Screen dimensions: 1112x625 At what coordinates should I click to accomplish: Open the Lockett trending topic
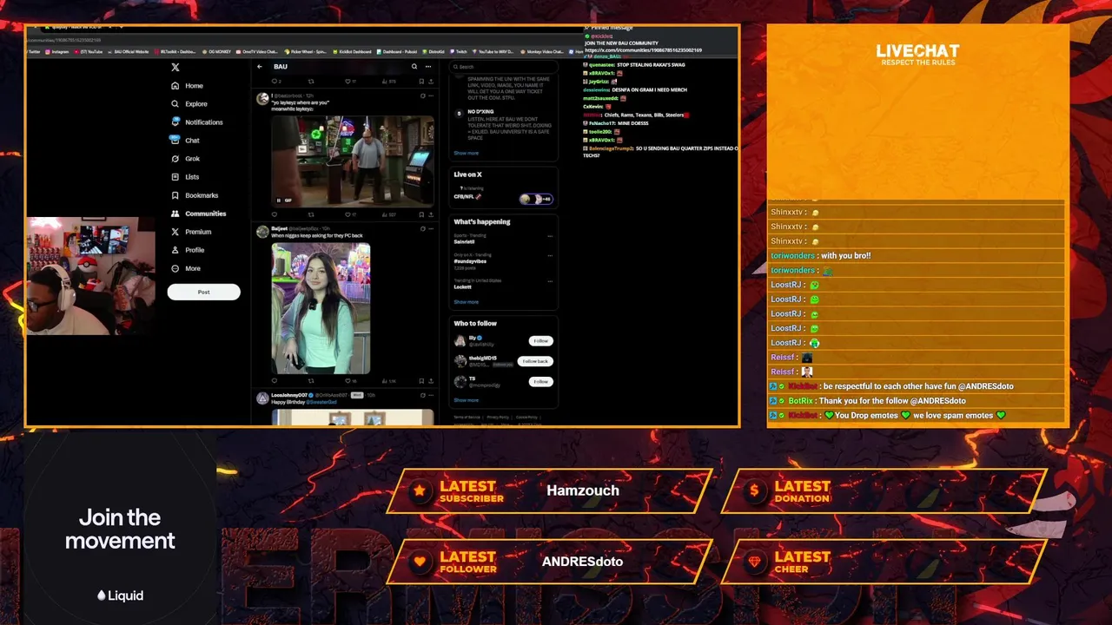[x=462, y=286]
